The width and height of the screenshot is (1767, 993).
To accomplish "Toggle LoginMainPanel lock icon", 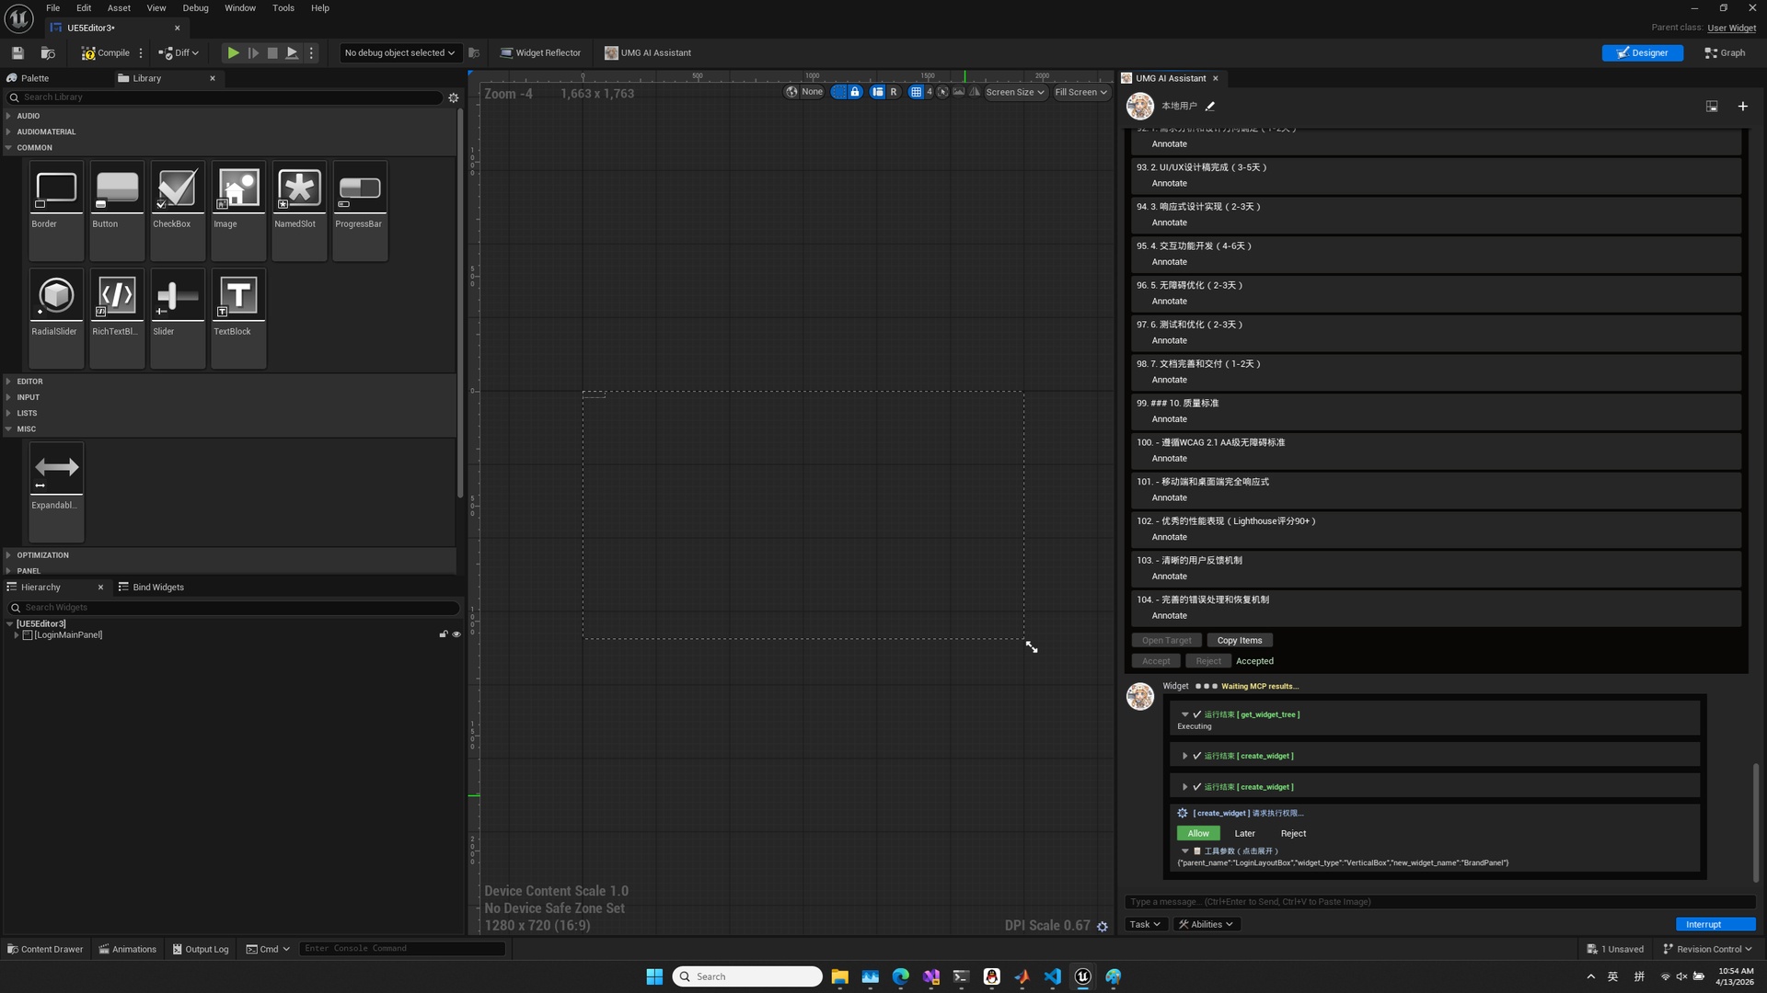I will 443,635.
